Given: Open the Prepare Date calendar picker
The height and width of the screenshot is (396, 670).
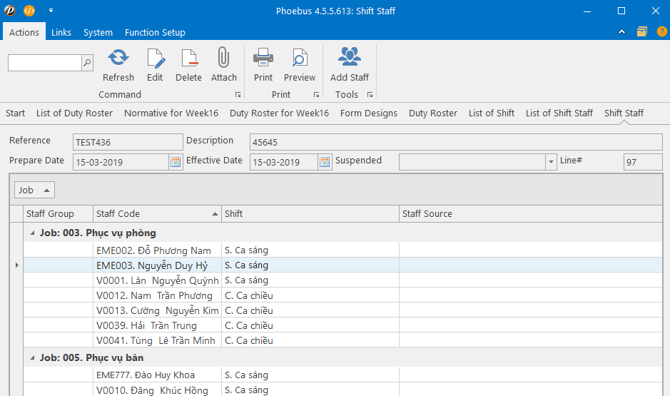Looking at the screenshot, I should coord(176,163).
